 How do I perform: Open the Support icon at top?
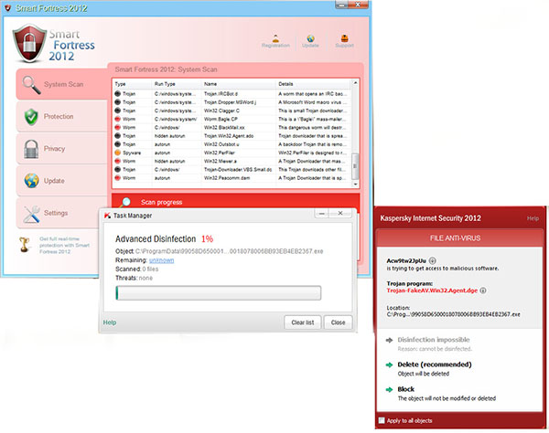(344, 37)
